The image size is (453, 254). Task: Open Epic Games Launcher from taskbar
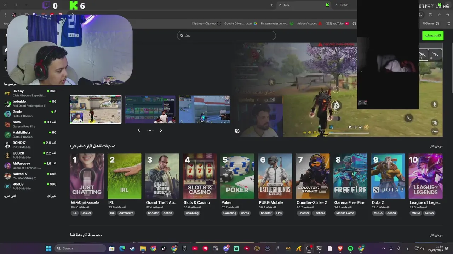point(184,248)
